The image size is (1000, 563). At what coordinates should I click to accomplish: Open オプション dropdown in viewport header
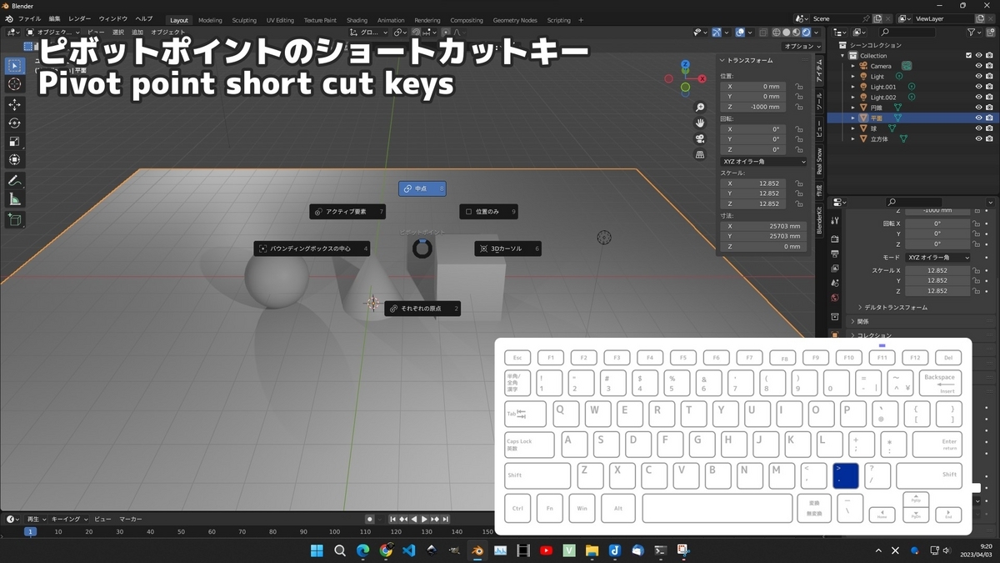point(802,47)
